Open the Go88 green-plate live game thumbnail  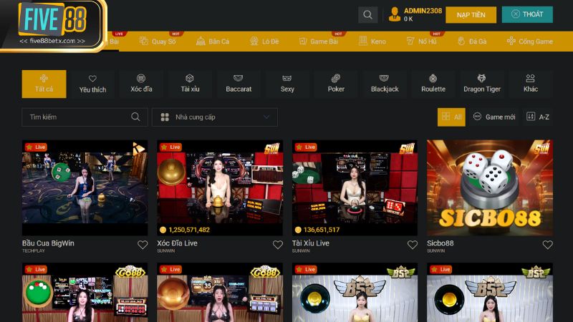click(x=85, y=293)
